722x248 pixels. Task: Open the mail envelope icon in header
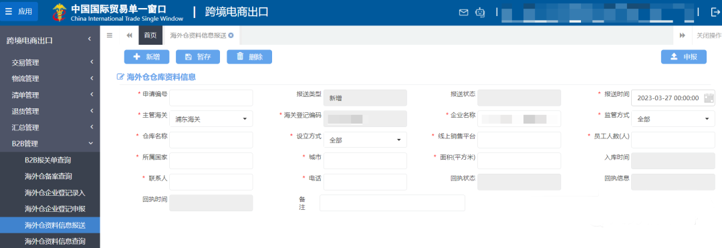tap(463, 13)
